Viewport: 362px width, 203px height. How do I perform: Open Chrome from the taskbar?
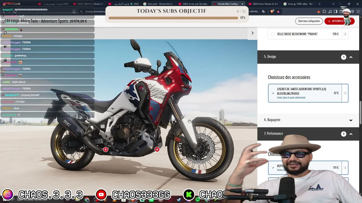87,200
